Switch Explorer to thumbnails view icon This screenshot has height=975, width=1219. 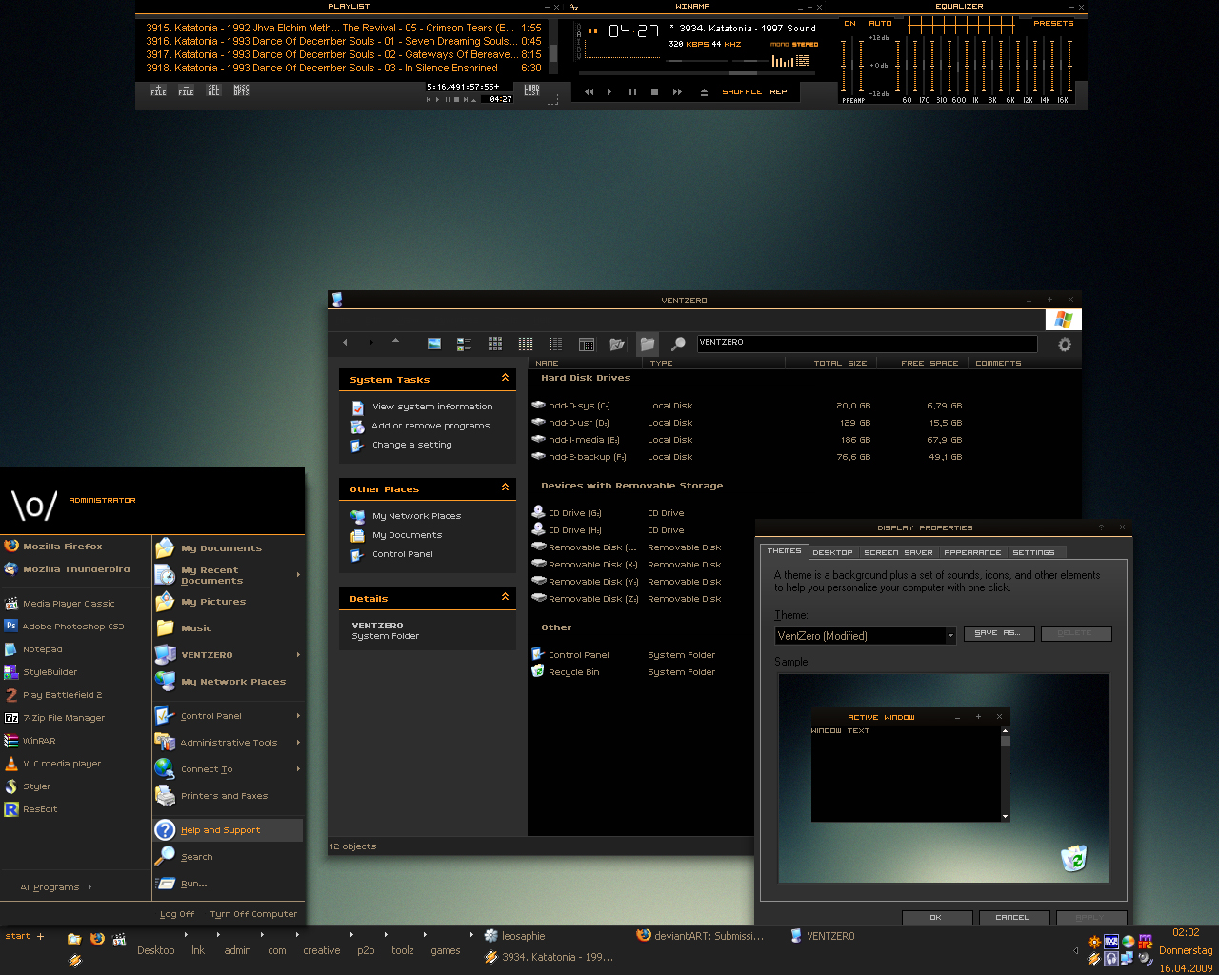(434, 344)
